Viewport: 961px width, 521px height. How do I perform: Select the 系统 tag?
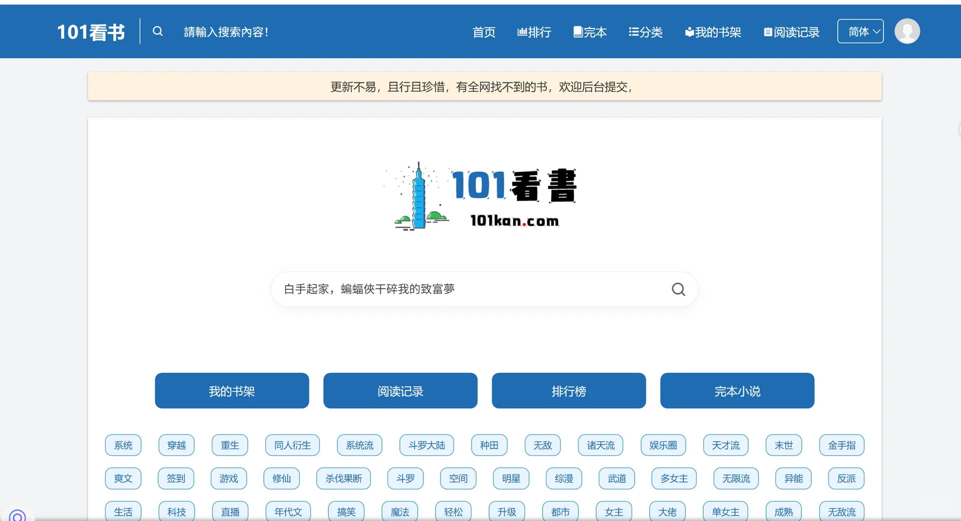click(x=123, y=445)
